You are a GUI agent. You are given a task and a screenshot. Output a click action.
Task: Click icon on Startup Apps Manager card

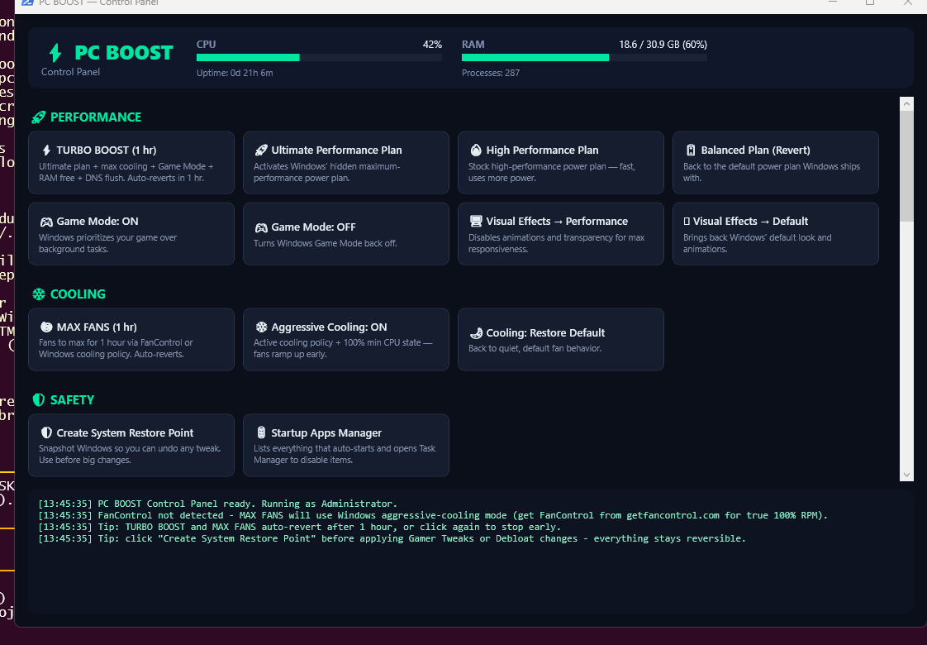click(261, 432)
